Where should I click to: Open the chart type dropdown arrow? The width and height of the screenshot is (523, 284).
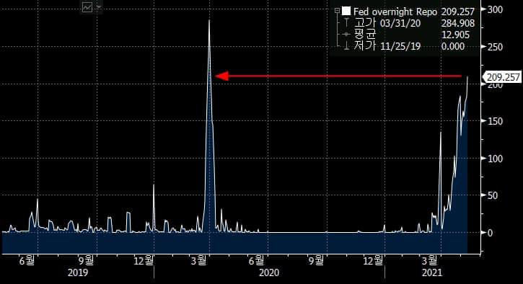pyautogui.click(x=98, y=7)
